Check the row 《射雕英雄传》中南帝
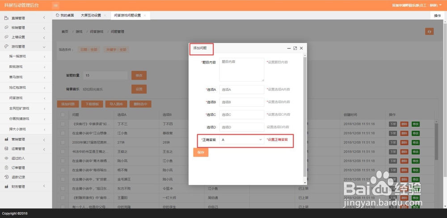The height and width of the screenshot is (218, 447). (63, 197)
